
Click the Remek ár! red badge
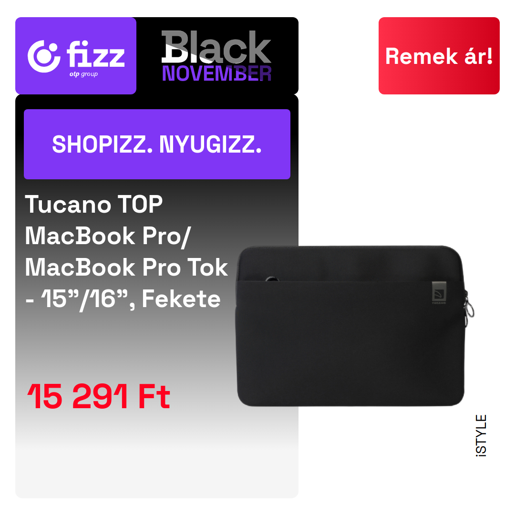(439, 56)
